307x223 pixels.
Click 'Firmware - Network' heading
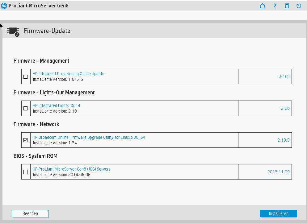pyautogui.click(x=36, y=124)
